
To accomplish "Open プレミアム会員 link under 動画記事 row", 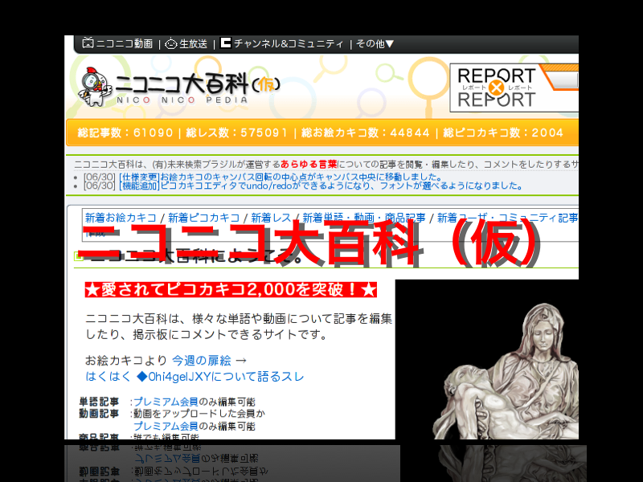I will (166, 427).
